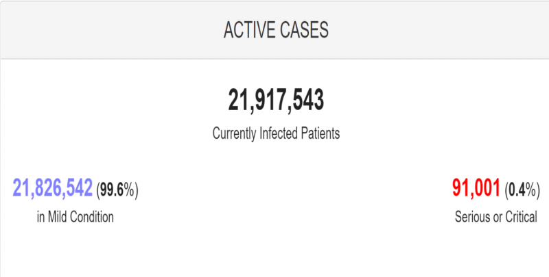Click the 99.6% mild percentage
This screenshot has height=277, width=549.
(117, 189)
